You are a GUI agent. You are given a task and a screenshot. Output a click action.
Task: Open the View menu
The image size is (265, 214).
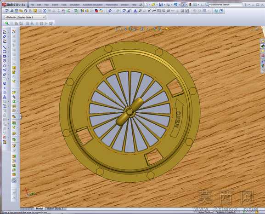point(46,5)
